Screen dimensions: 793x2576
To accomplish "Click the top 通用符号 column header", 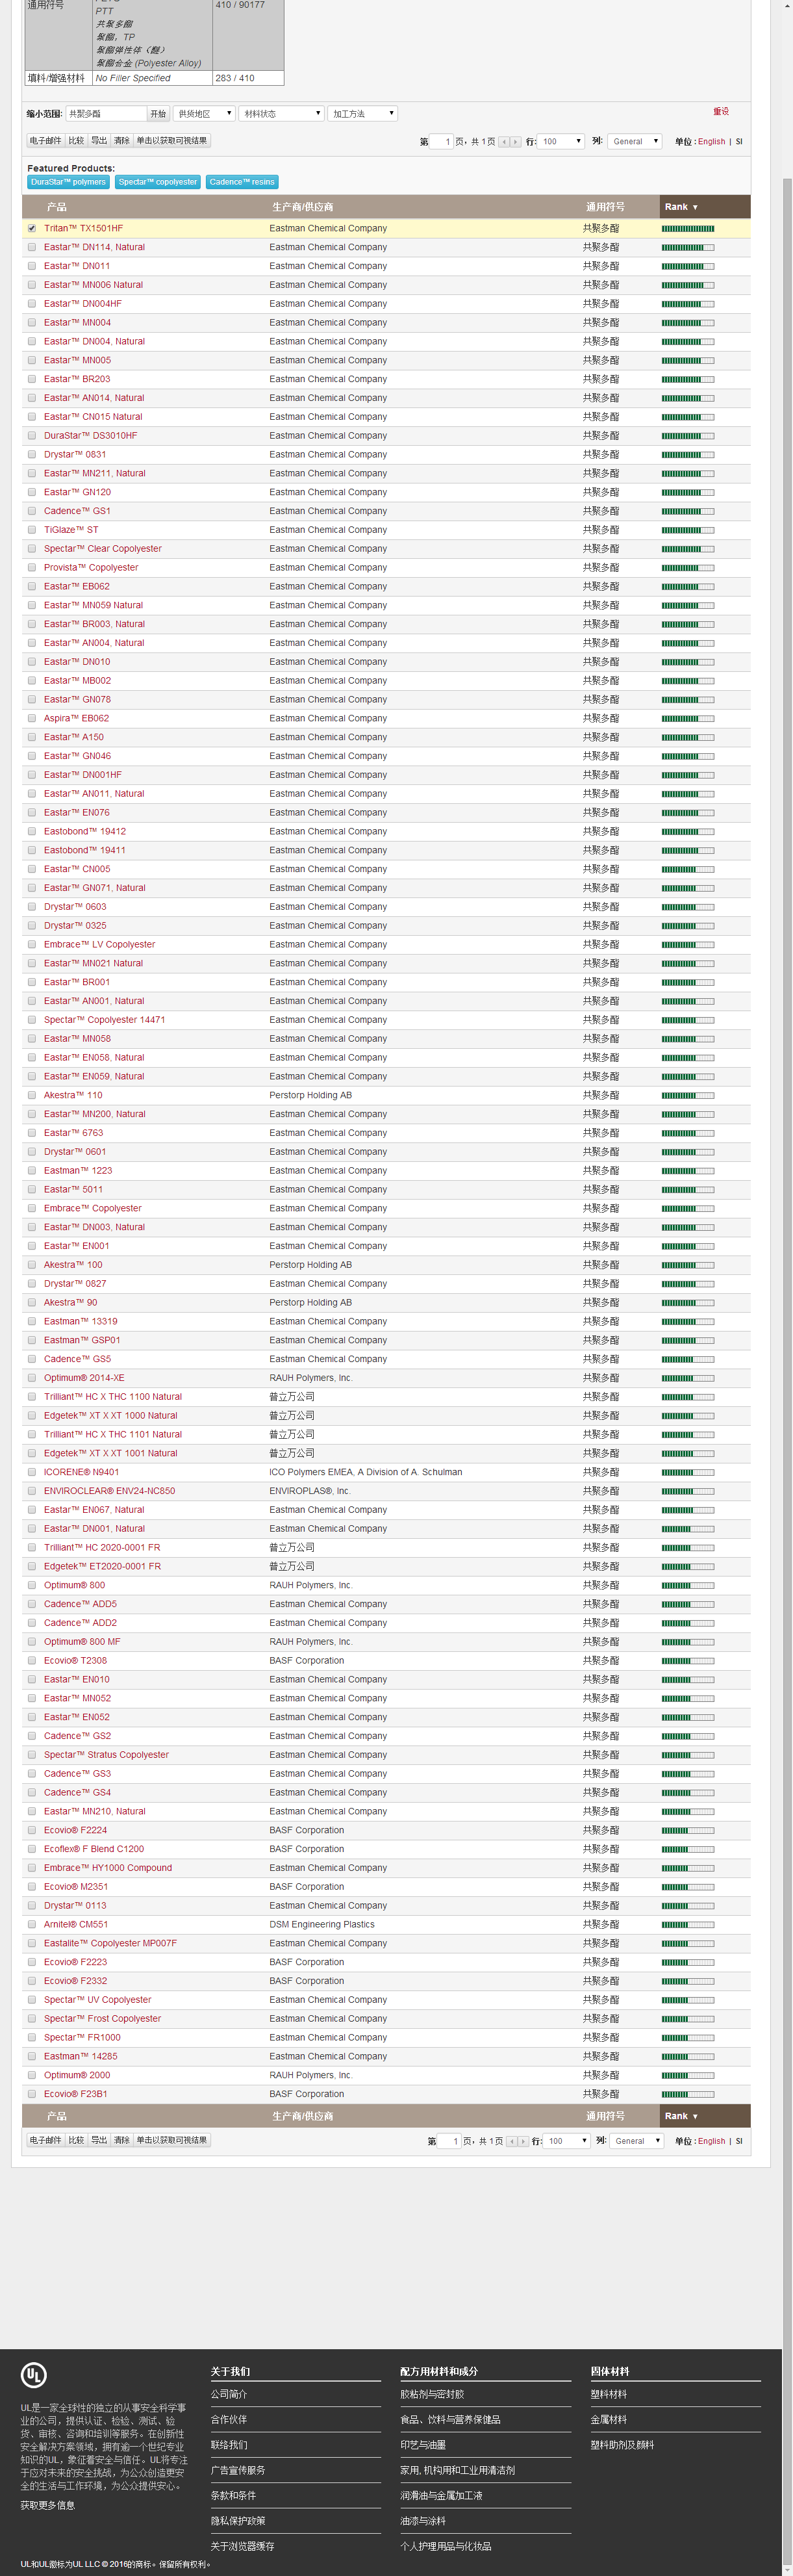I will pos(605,207).
